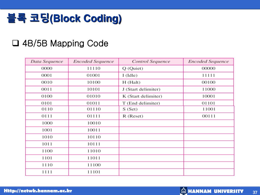Click encoded value 01111
The image size is (260, 195).
coord(94,116)
